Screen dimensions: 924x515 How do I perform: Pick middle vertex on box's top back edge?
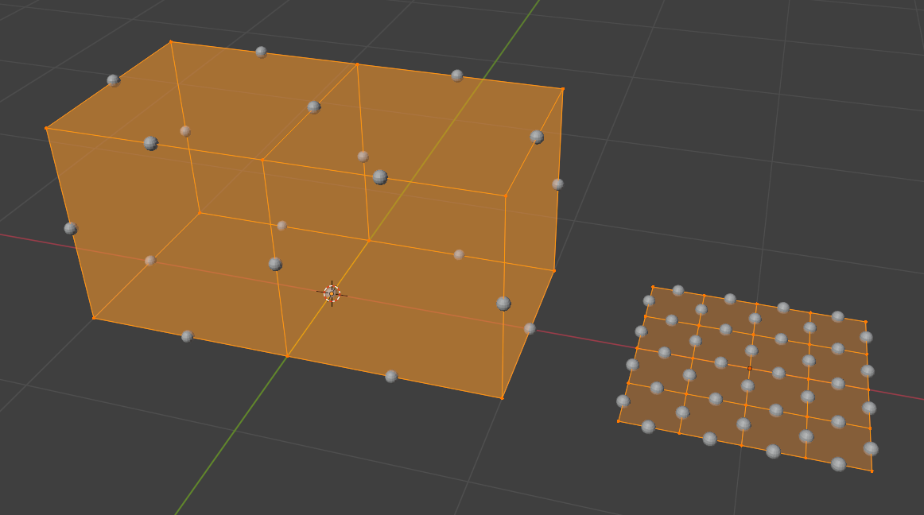point(357,64)
